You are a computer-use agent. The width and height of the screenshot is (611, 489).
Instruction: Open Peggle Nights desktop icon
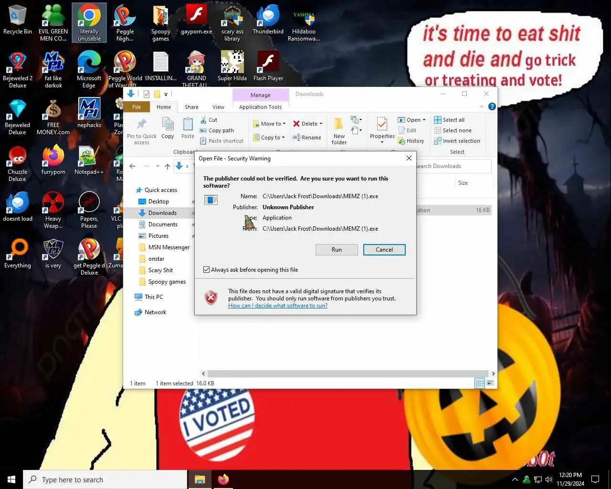[x=125, y=22]
